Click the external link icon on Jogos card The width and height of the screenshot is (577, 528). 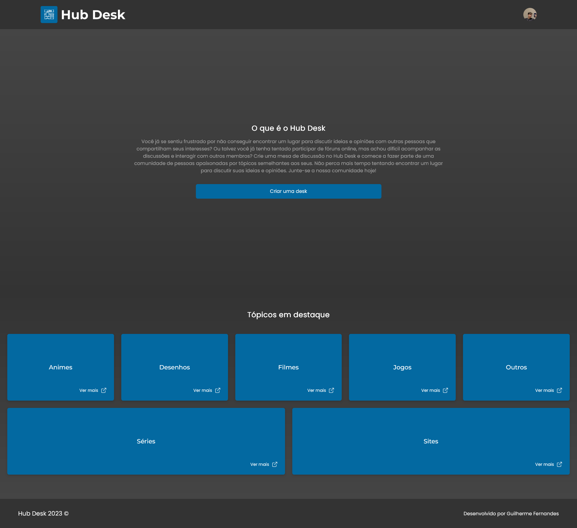pyautogui.click(x=445, y=390)
